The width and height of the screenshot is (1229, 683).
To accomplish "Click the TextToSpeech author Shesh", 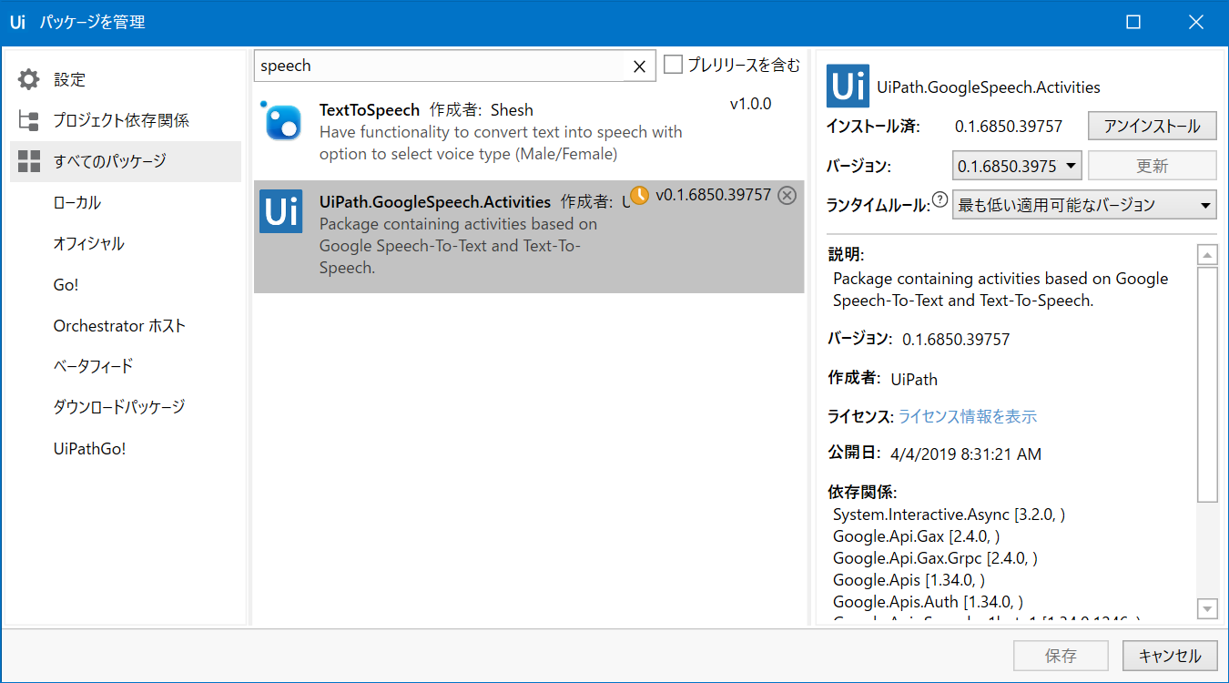I will coord(512,109).
